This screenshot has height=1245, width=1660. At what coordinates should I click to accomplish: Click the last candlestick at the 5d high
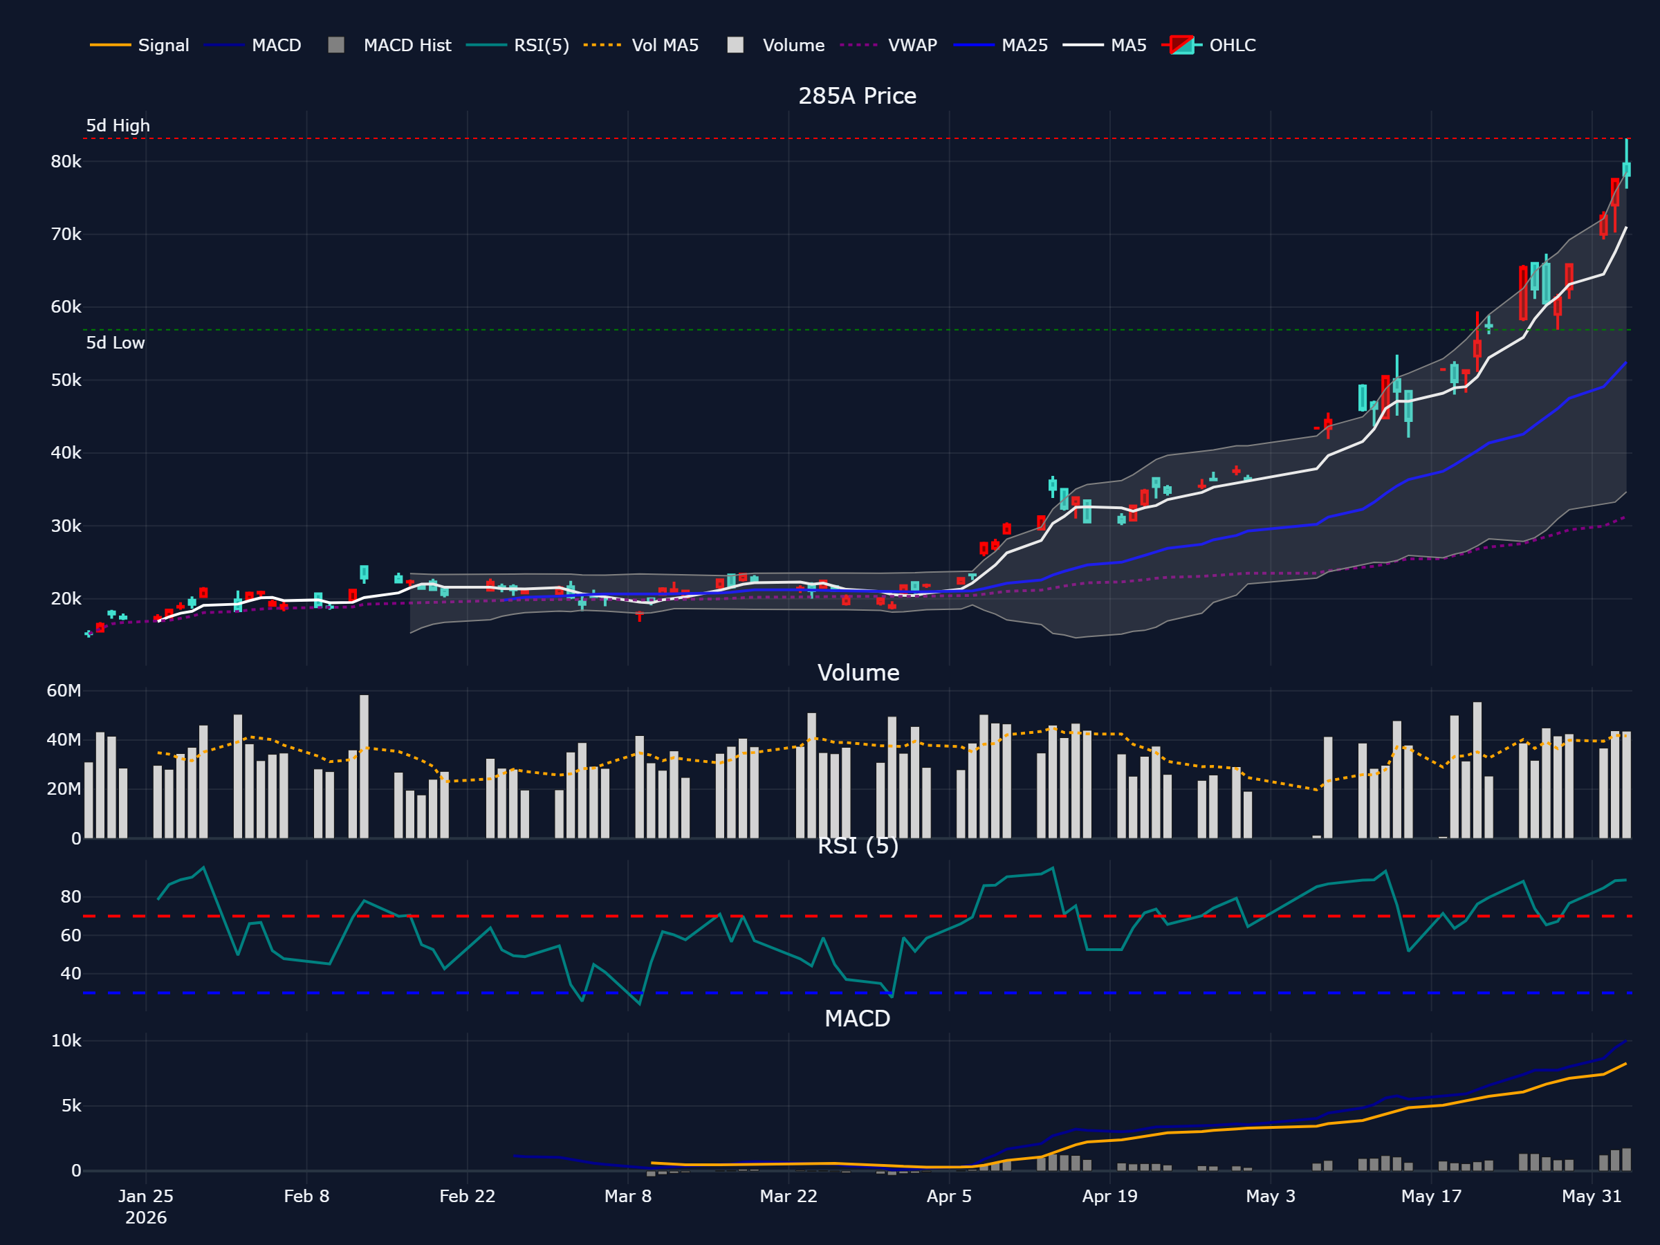click(x=1626, y=169)
